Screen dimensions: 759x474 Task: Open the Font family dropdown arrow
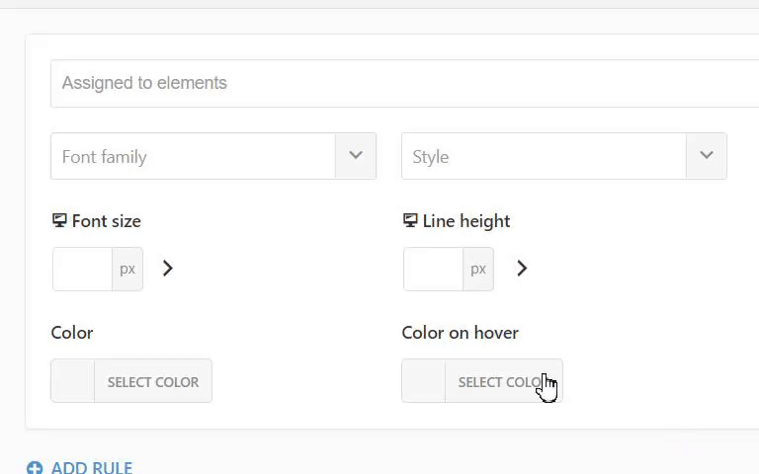tap(356, 156)
